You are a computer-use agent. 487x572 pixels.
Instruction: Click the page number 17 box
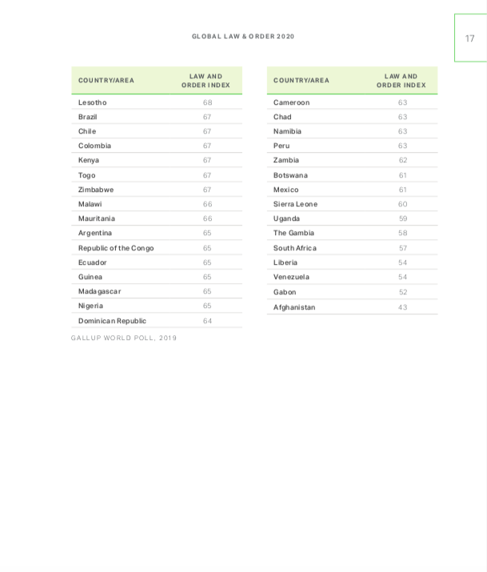(470, 38)
